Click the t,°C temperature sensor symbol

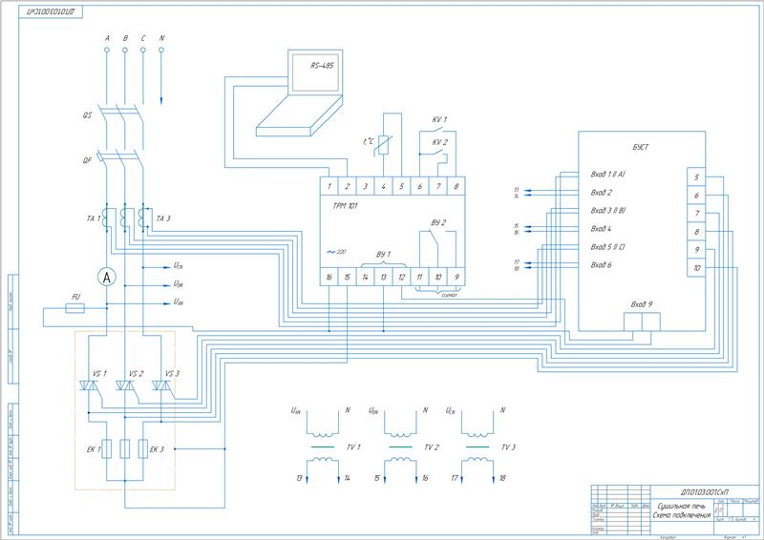(384, 145)
